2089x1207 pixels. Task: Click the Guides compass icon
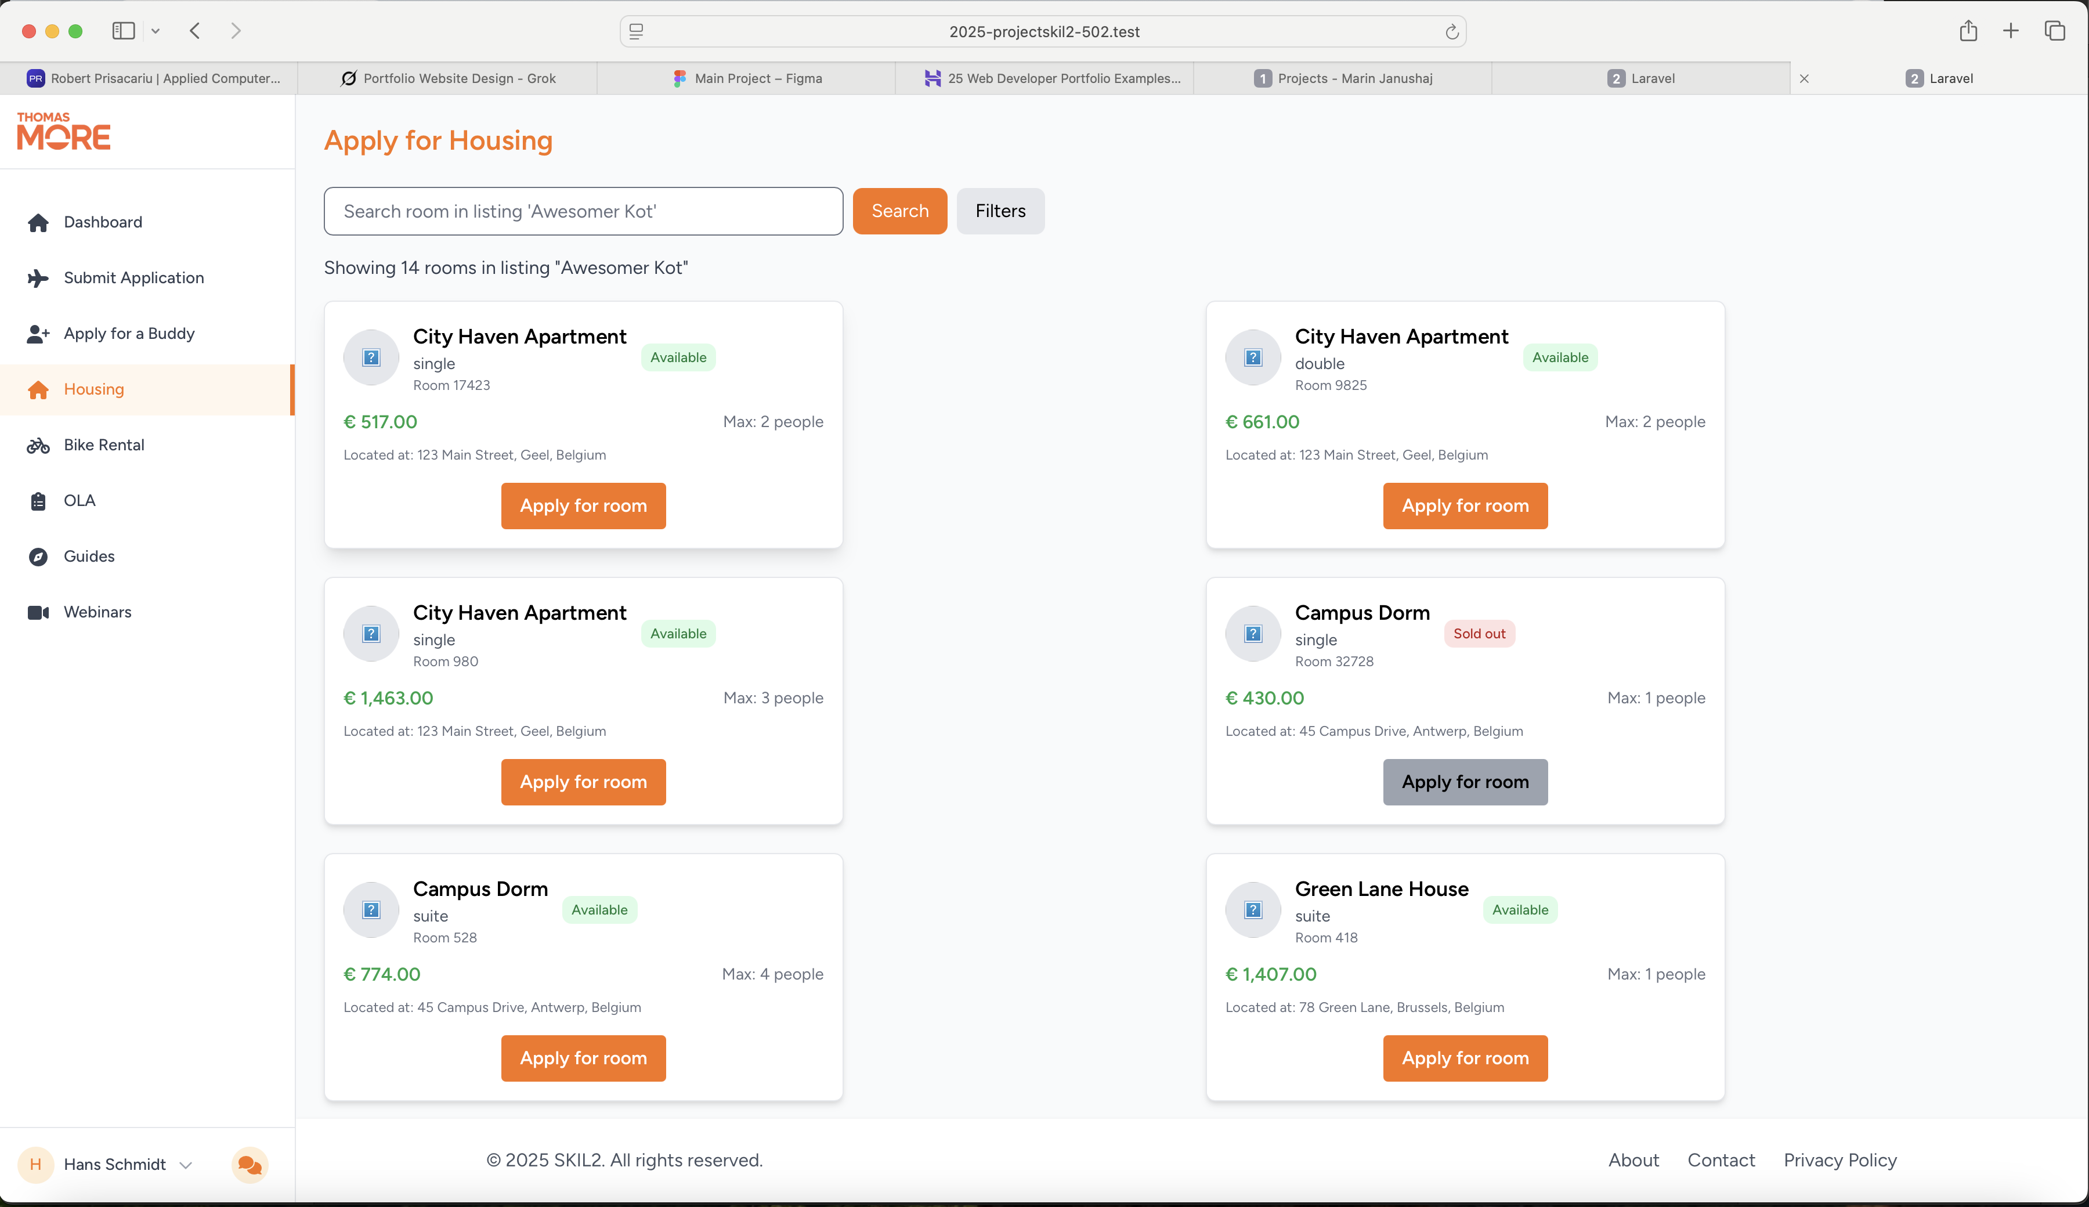(x=38, y=556)
